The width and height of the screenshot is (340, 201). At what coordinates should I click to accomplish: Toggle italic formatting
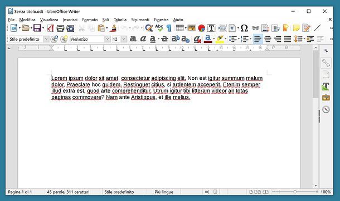tap(143, 39)
